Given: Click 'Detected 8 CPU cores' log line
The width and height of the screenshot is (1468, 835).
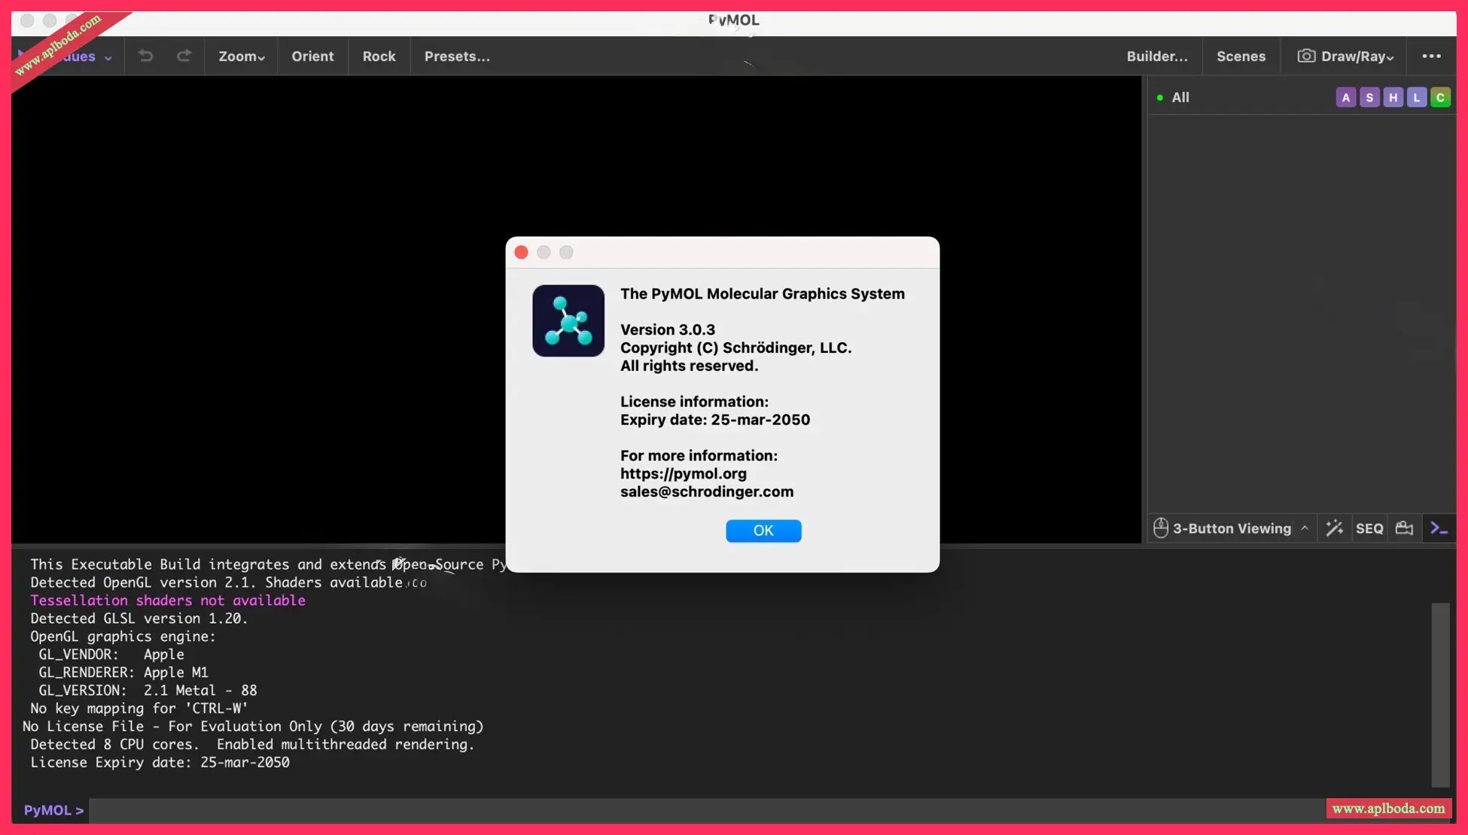Looking at the screenshot, I should click(252, 745).
